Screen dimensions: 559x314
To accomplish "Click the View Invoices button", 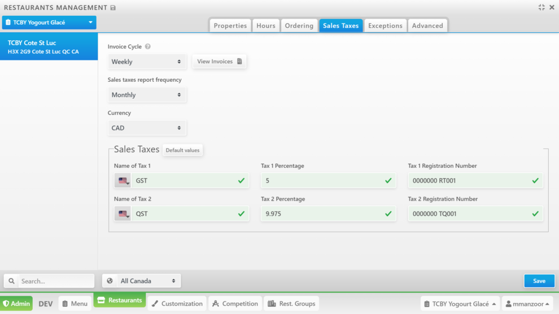I will 219,62.
